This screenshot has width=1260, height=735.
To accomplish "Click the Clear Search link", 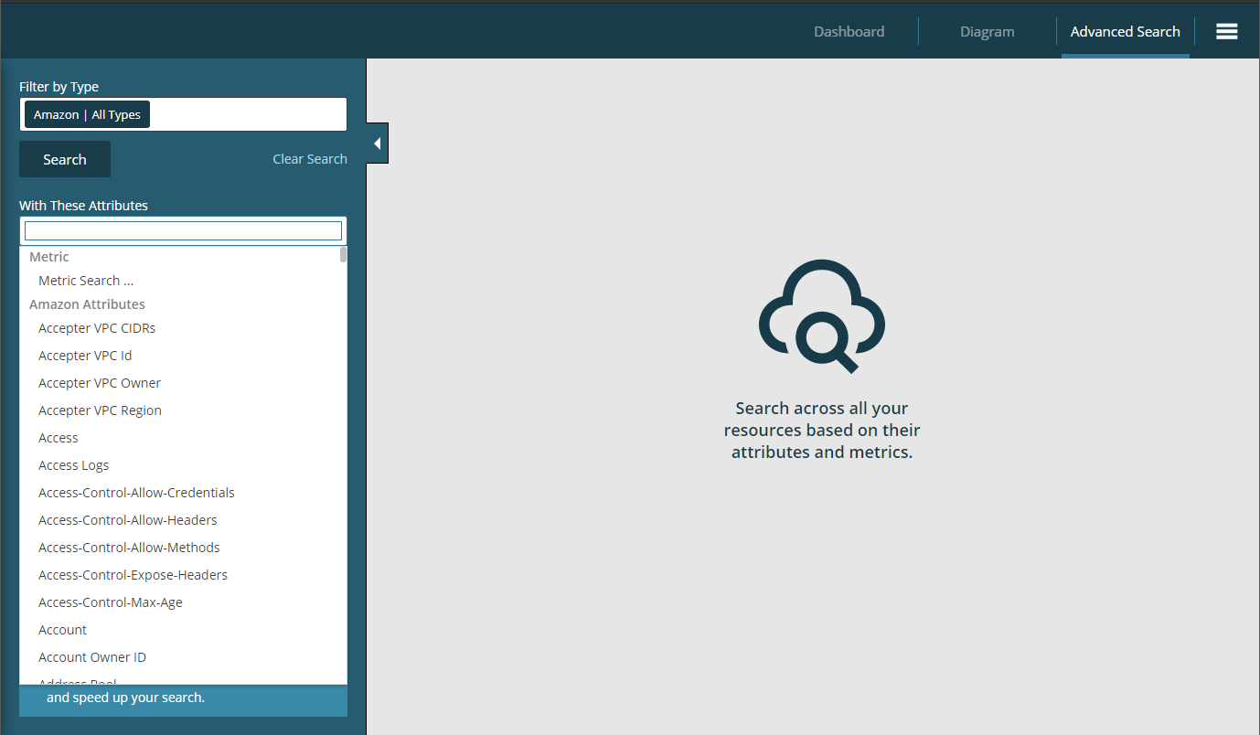I will pos(309,159).
